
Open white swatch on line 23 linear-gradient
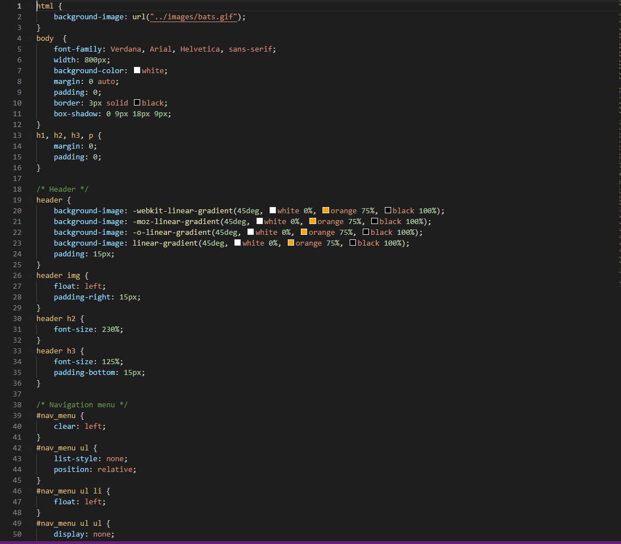238,243
